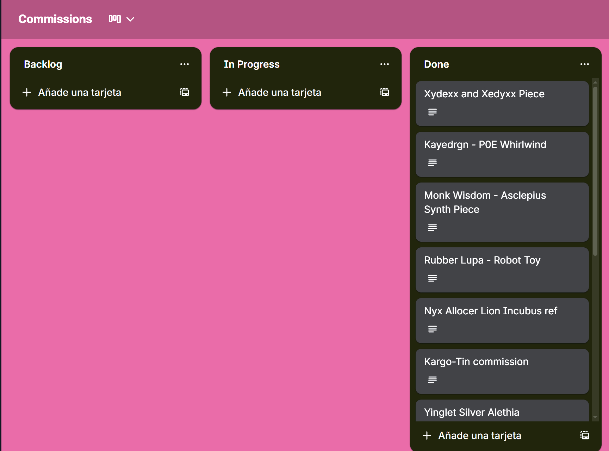Viewport: 609px width, 451px height.
Task: Open the Kargo-Tin commission card
Action: (x=476, y=362)
